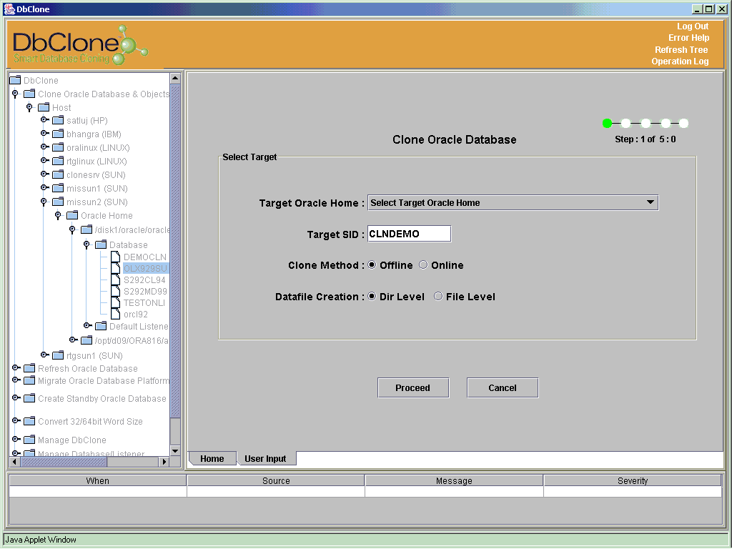Open the Target Oracle Home dropdown
Image resolution: width=732 pixels, height=549 pixels.
coord(513,202)
